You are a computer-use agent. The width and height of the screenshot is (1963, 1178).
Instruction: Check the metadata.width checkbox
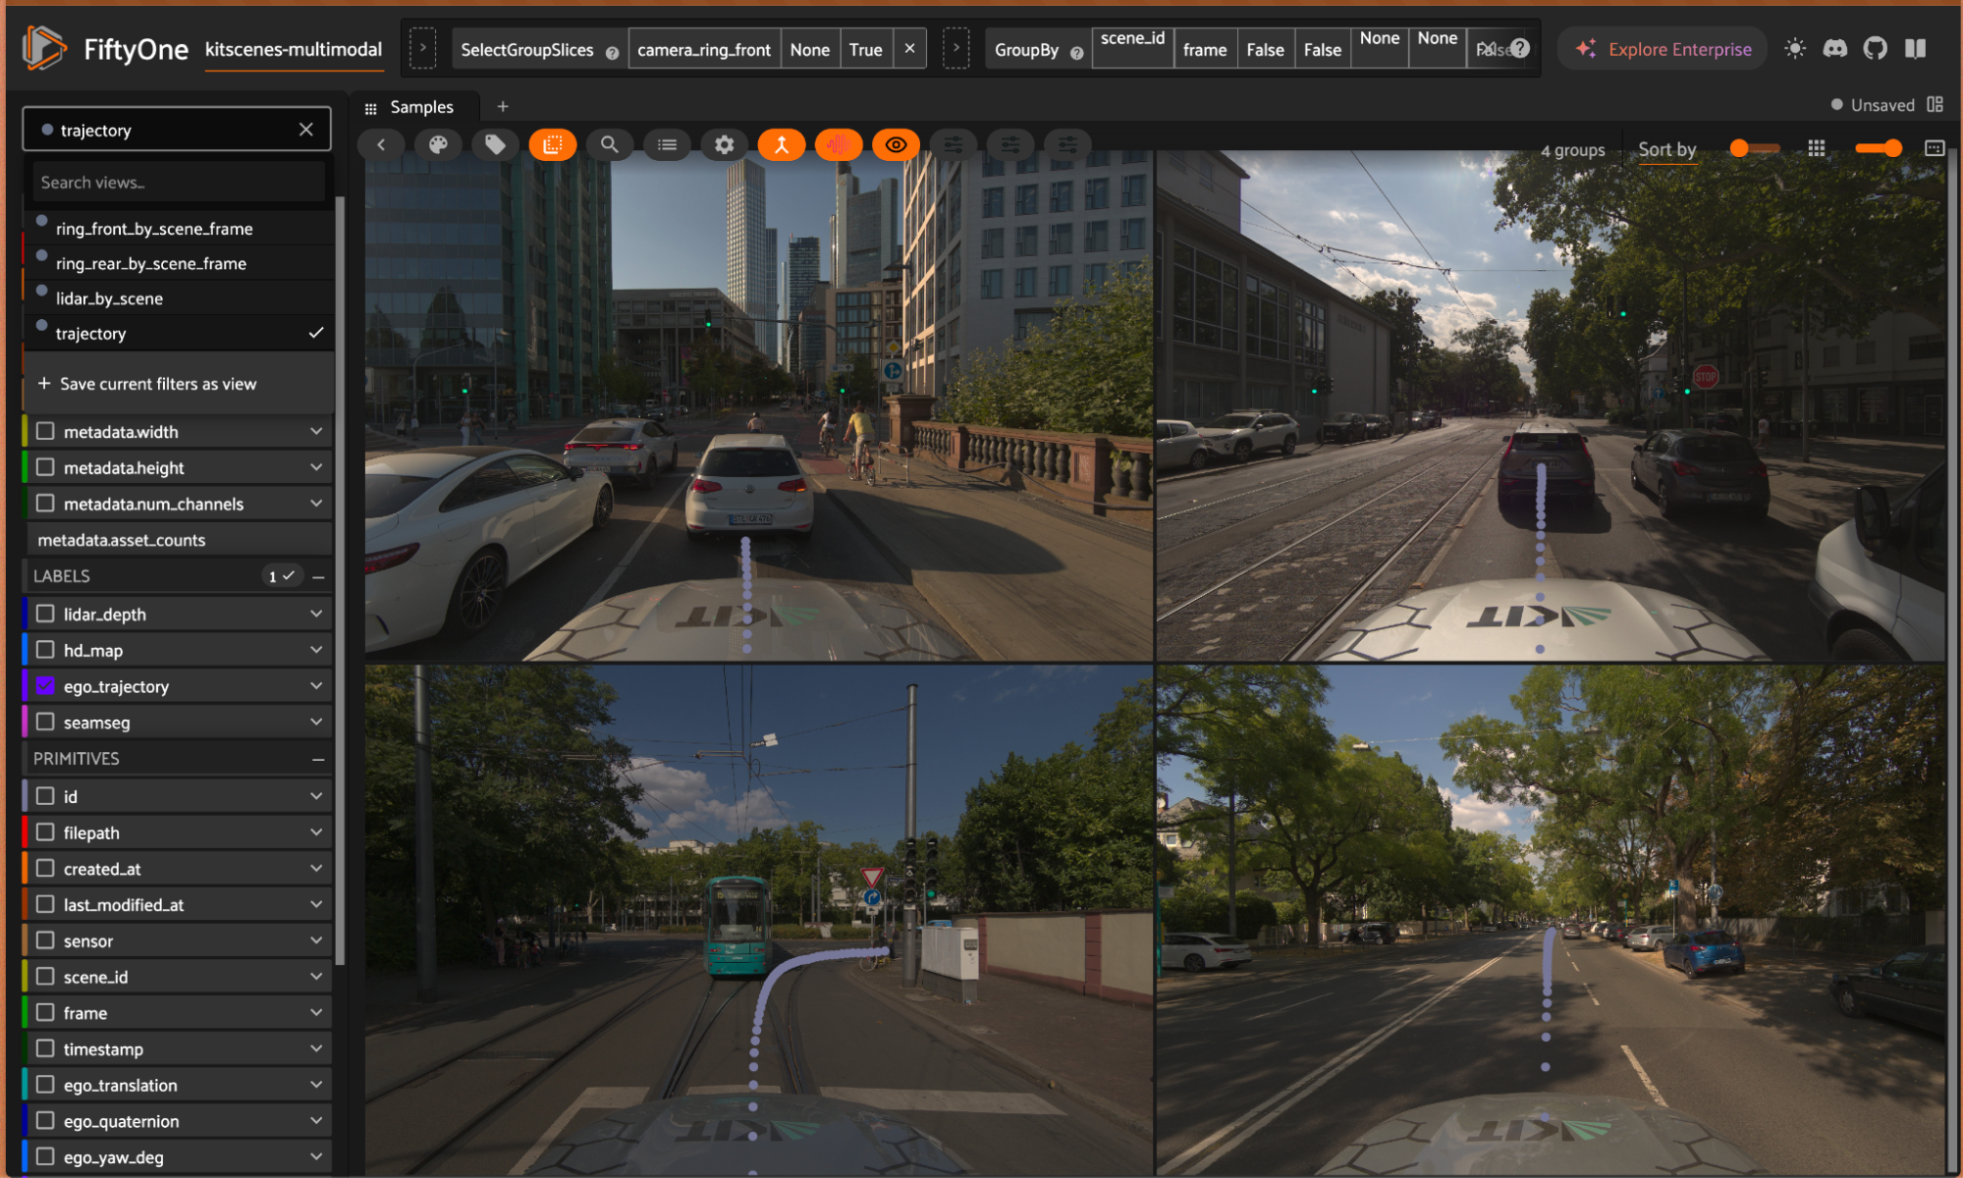point(45,431)
